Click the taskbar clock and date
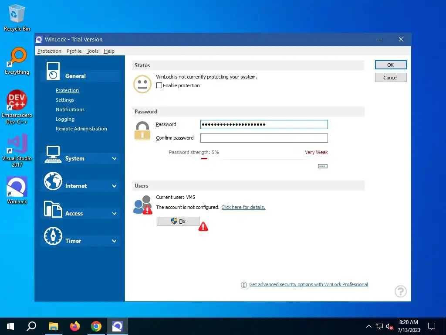The width and height of the screenshot is (446, 335). click(x=409, y=326)
